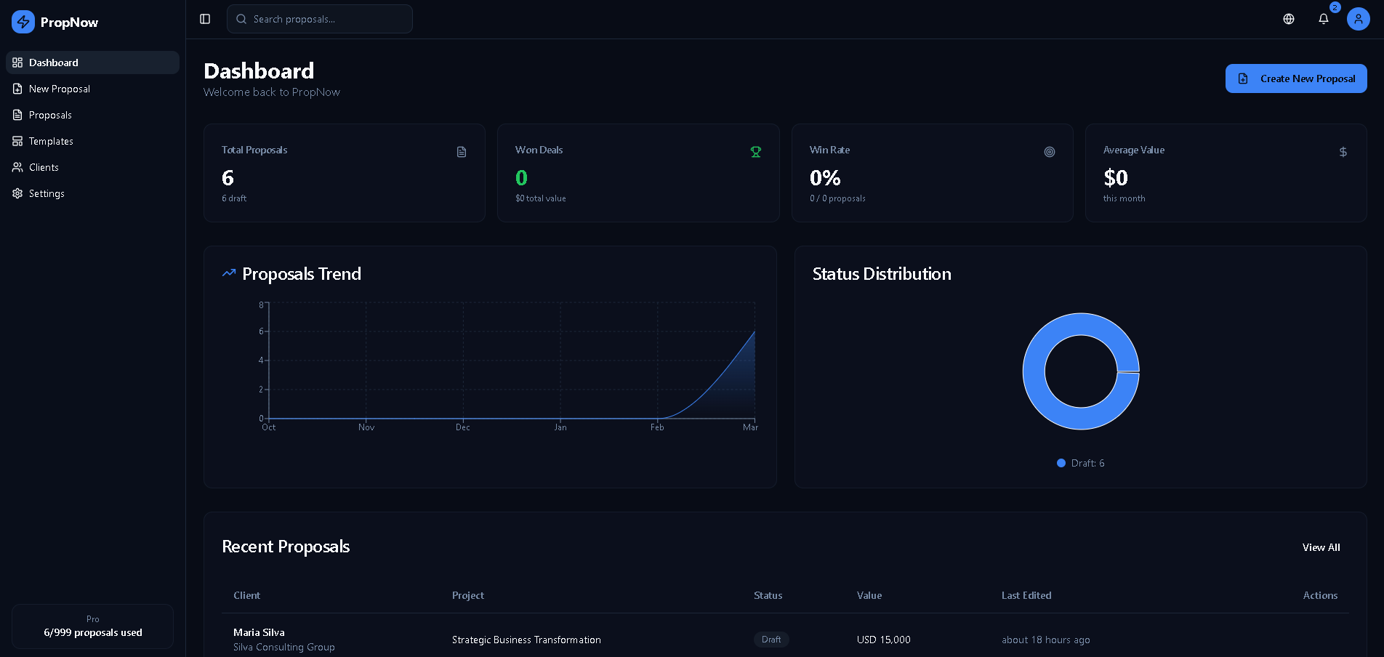Click the PropNow lightning logo
The height and width of the screenshot is (657, 1384).
pos(23,22)
